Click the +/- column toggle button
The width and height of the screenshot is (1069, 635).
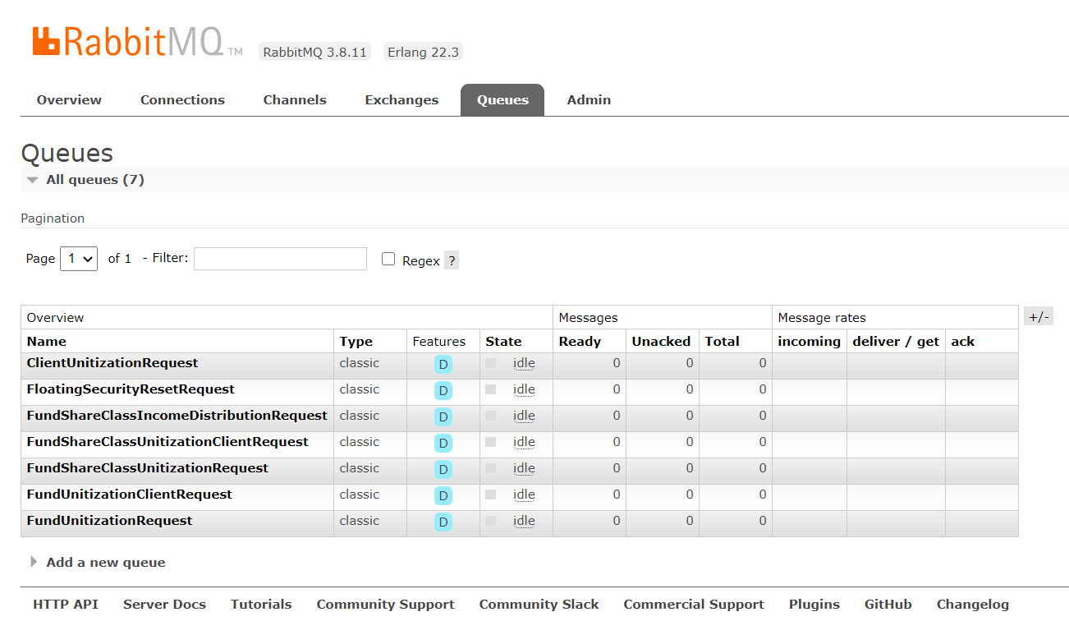pos(1039,317)
